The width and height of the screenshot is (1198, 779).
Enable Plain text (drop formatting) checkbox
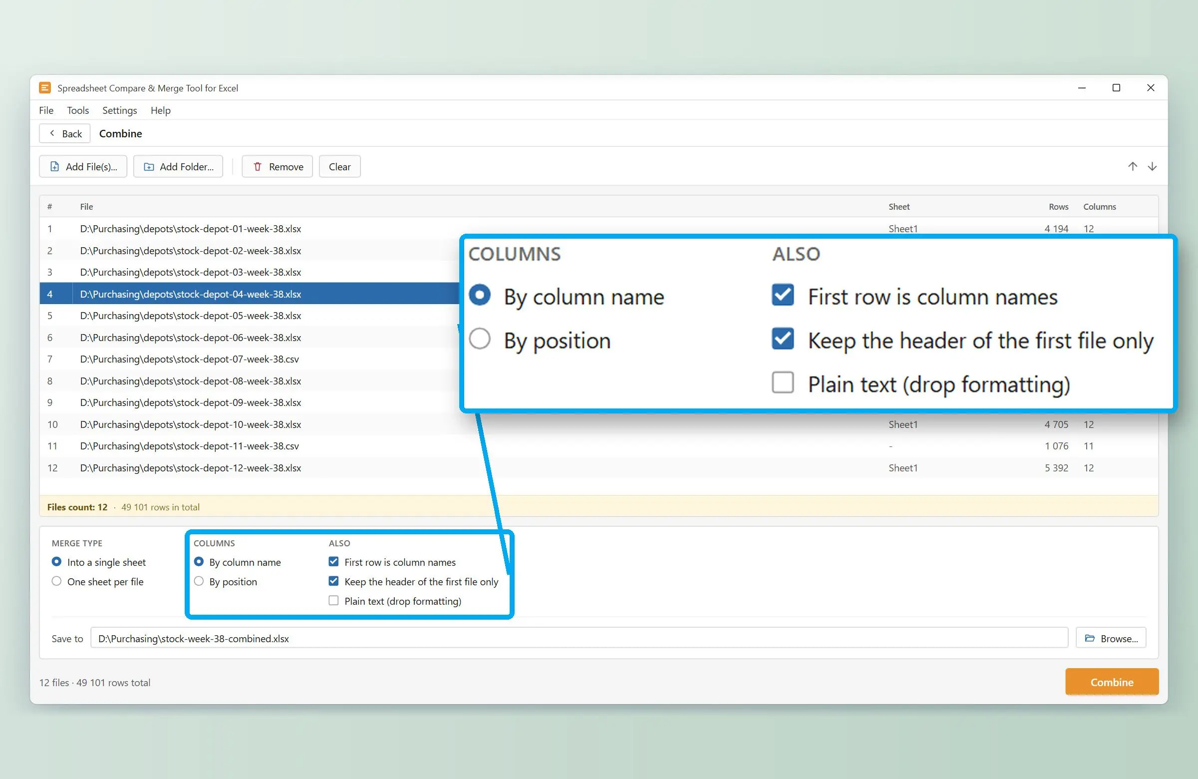[395, 601]
